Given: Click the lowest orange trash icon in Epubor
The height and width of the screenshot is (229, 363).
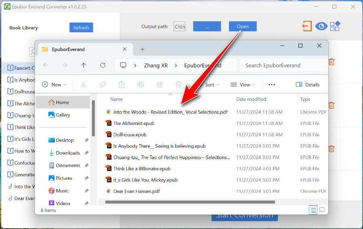Looking at the screenshot, I should coord(332,149).
